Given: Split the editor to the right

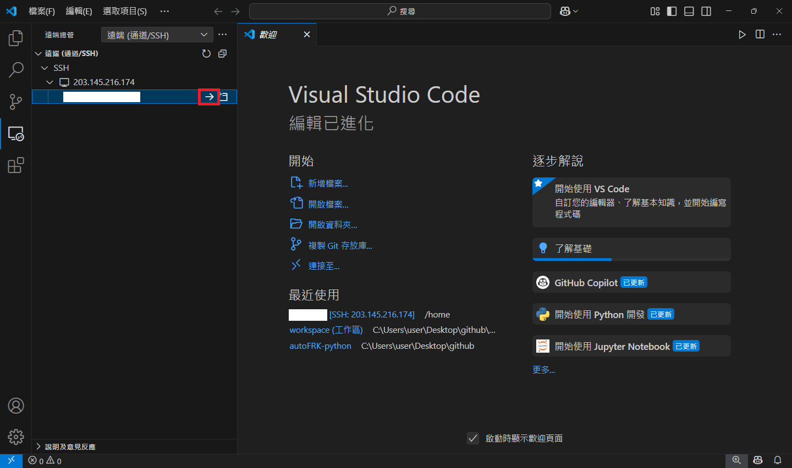Looking at the screenshot, I should click(x=760, y=35).
